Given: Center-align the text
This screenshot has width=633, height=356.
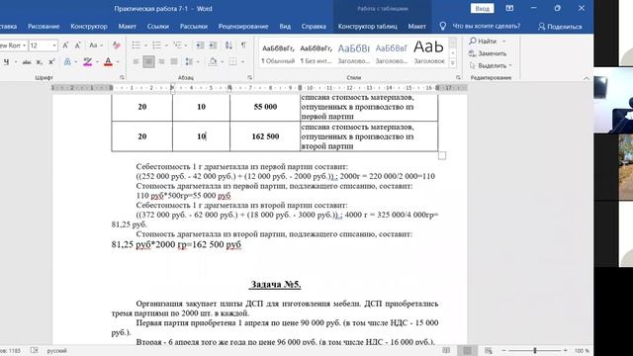Looking at the screenshot, I should coord(148,61).
